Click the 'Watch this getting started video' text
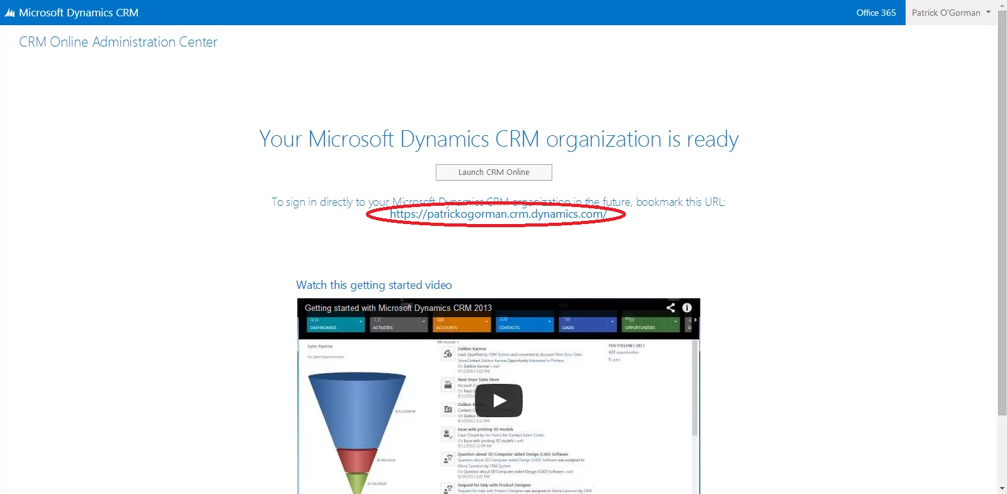The height and width of the screenshot is (494, 1007). click(x=374, y=285)
